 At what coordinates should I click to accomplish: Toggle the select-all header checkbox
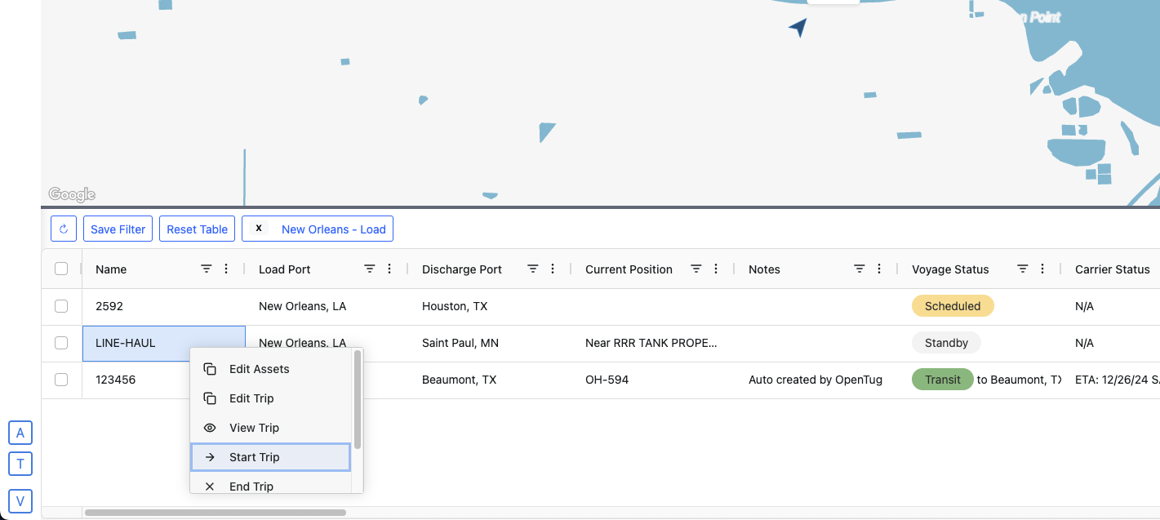click(x=61, y=269)
